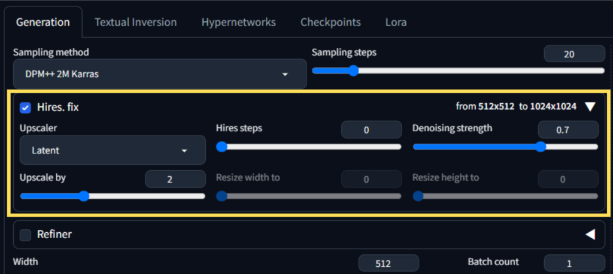Viewport: 613px width, 274px height.
Task: Select the Checkpoints tab
Action: coord(330,22)
